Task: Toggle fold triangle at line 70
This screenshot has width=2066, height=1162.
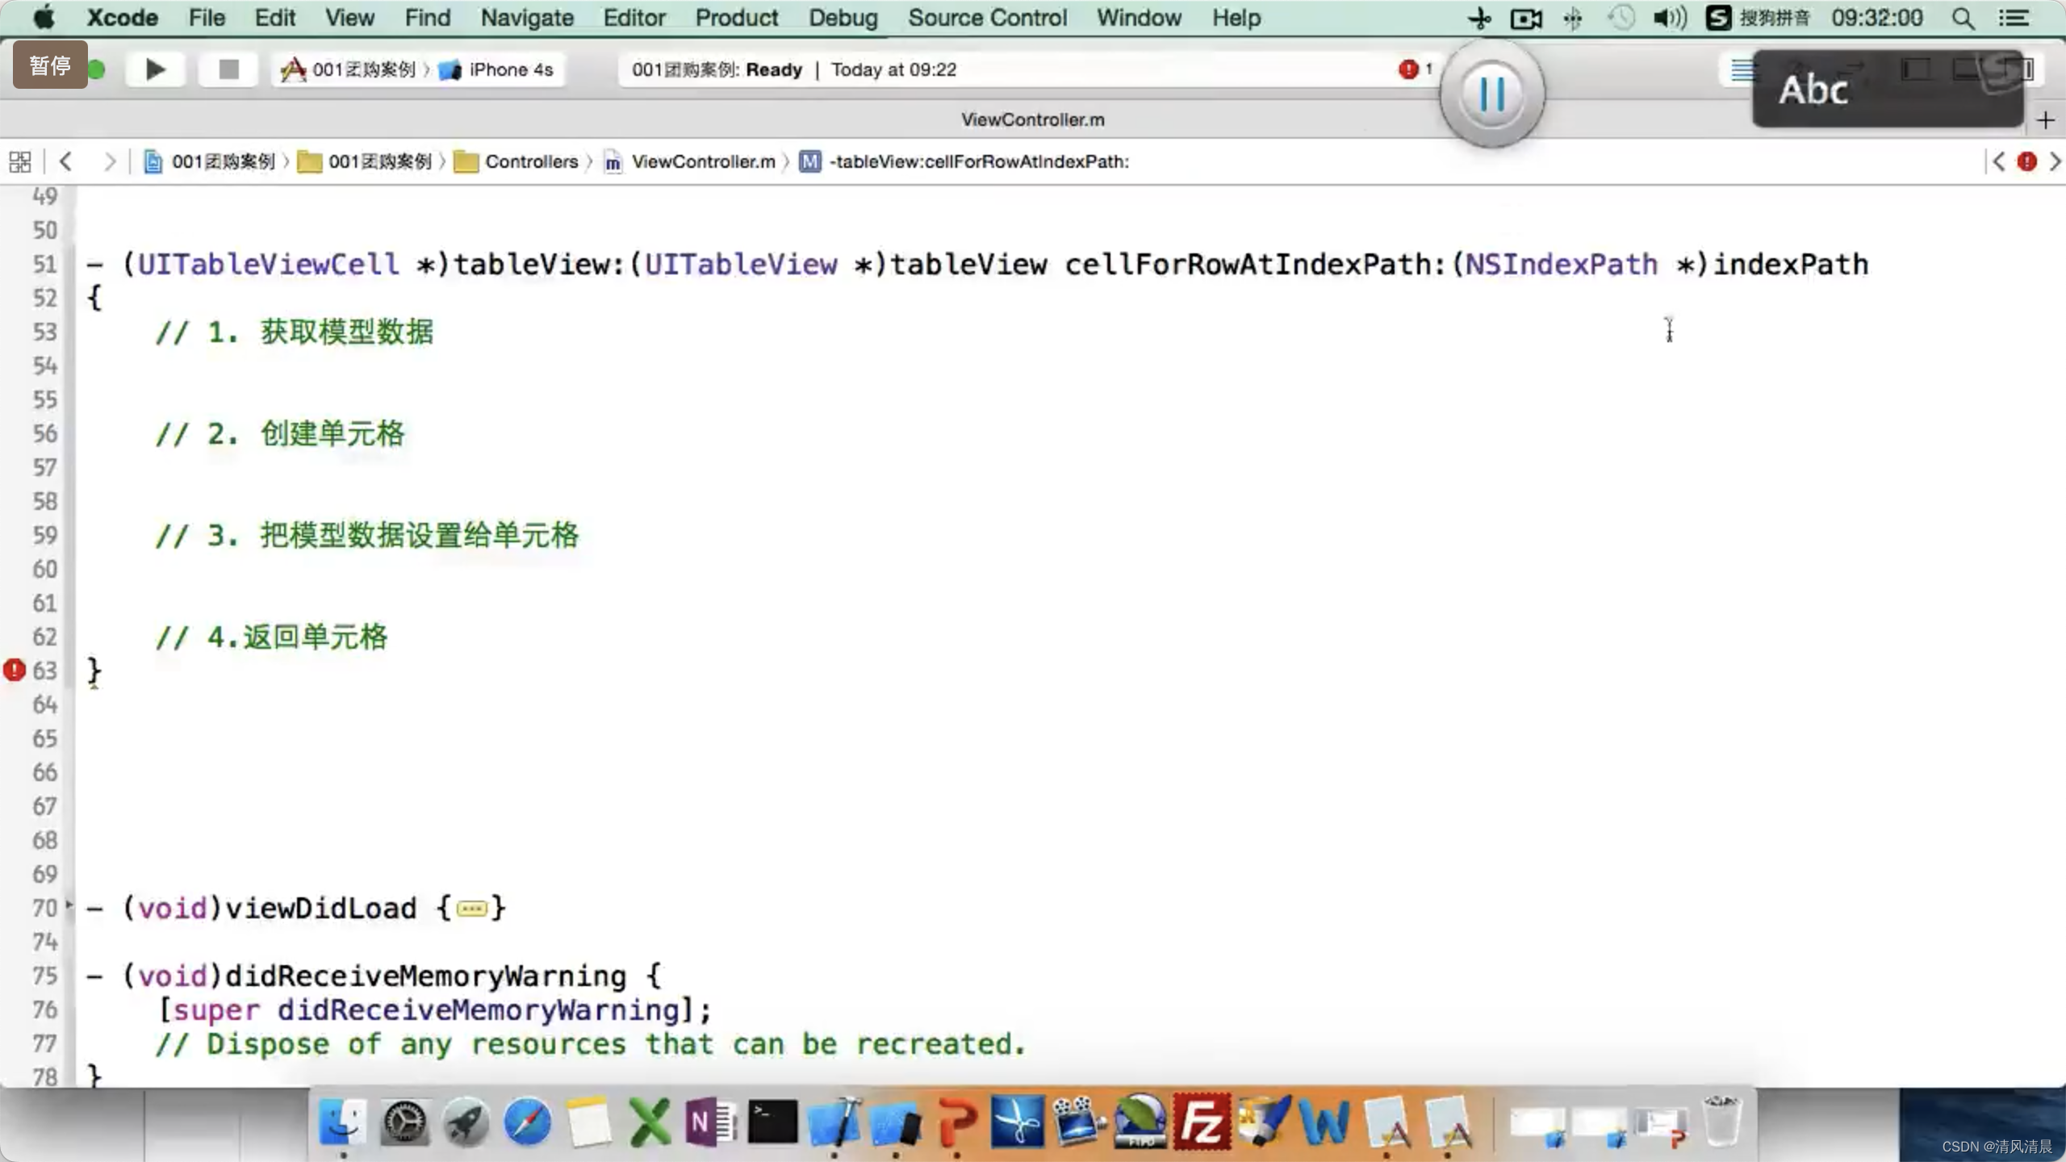Action: tap(69, 905)
